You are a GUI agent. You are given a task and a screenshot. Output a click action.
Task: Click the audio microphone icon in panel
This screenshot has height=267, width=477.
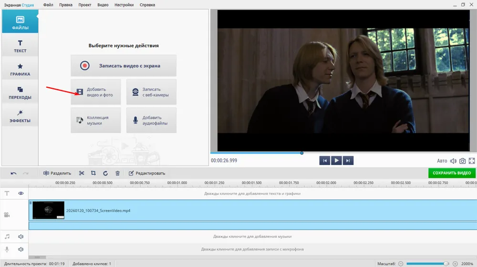point(135,120)
